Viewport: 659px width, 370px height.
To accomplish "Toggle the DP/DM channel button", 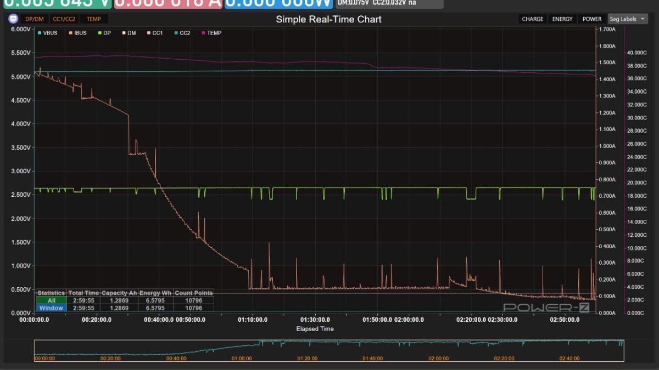I will click(x=35, y=19).
